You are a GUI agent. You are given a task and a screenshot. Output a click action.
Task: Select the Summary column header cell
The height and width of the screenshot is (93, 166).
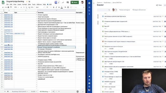point(57,13)
